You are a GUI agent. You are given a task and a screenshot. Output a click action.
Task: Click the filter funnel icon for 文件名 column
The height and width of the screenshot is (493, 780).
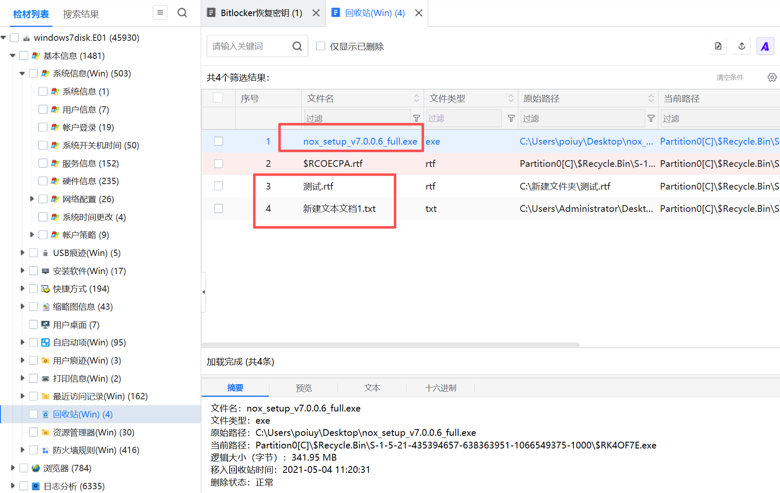(417, 118)
